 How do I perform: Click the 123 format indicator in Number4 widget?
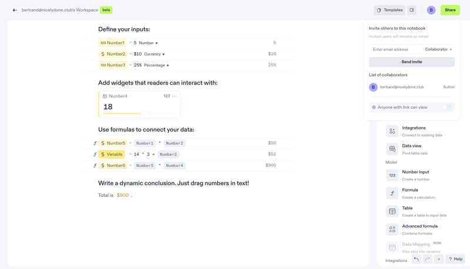point(167,96)
